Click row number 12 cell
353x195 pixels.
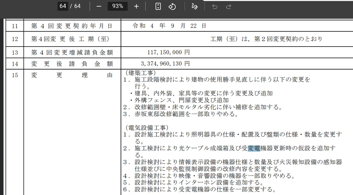15,39
